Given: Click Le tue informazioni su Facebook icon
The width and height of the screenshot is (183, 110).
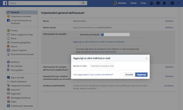Looking at the screenshot, I should tap(8, 20).
